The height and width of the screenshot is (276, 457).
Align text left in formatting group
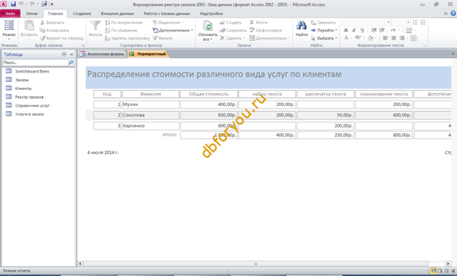tap(385, 38)
